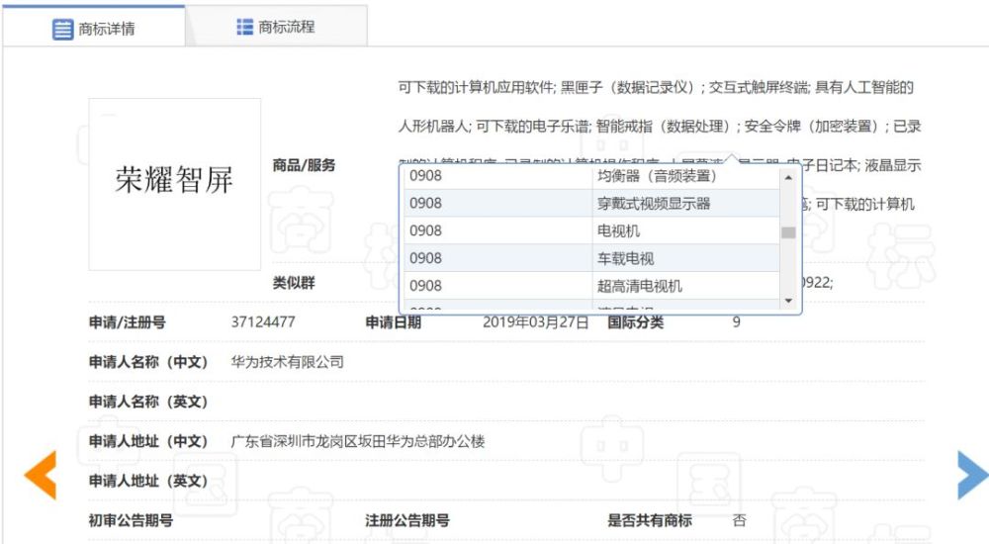Click the international class value 9
This screenshot has height=544, width=989.
click(x=736, y=321)
